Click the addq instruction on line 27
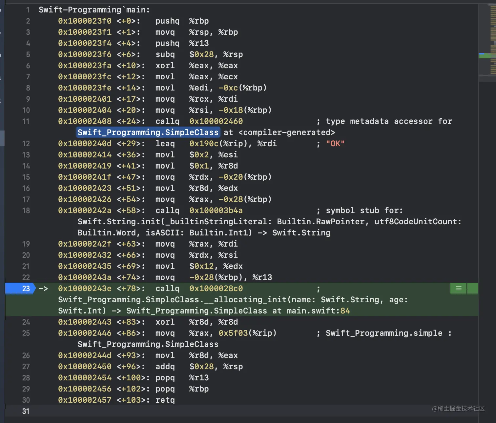 pos(165,367)
